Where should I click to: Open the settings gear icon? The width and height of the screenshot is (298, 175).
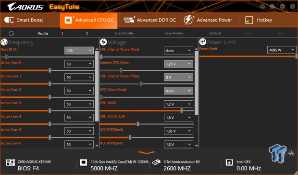coord(262,7)
